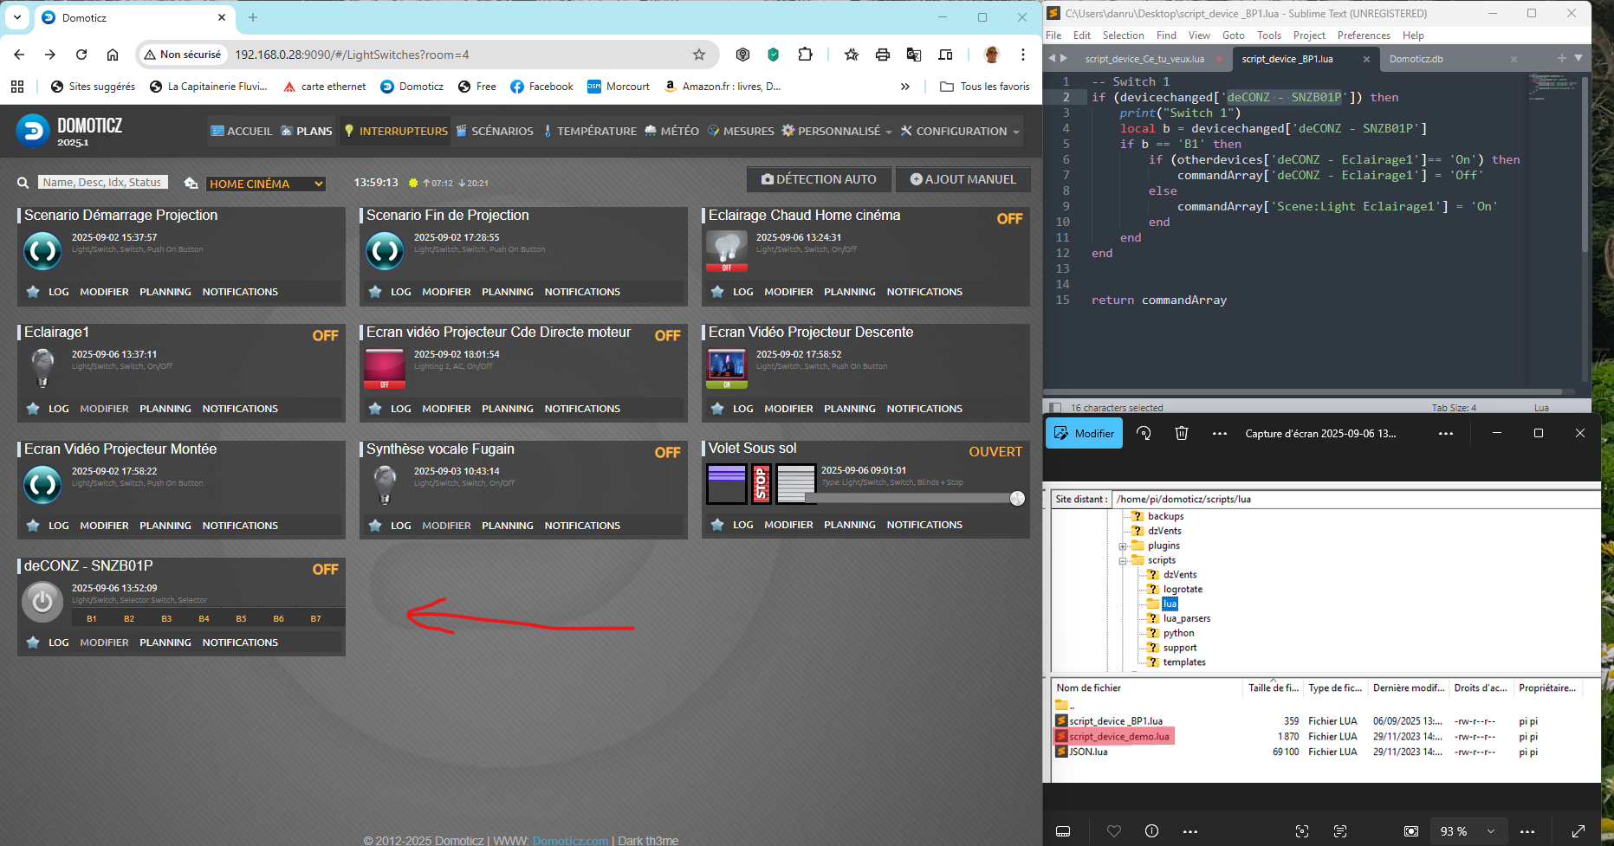The image size is (1614, 846).
Task: Click Sublime Text minimap
Action: pos(1552,87)
